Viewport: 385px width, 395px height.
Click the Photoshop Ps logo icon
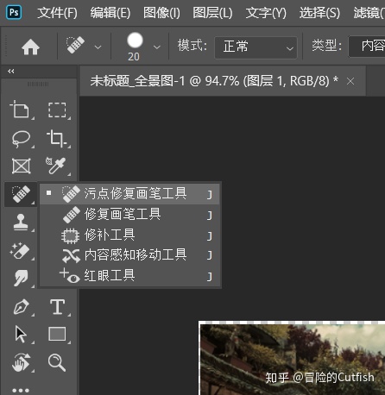14,12
